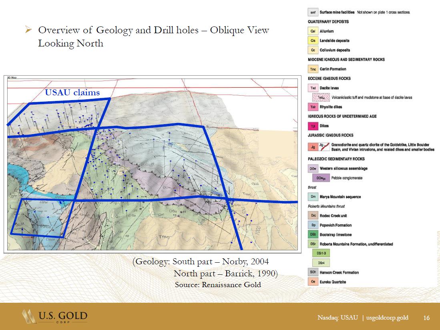The width and height of the screenshot is (440, 330).
Task: Click the slide number 16
Action: (426, 318)
